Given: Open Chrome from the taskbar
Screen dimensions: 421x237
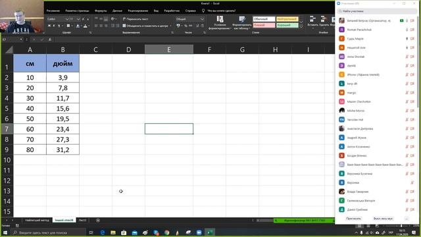Looking at the screenshot, I should [166, 232].
